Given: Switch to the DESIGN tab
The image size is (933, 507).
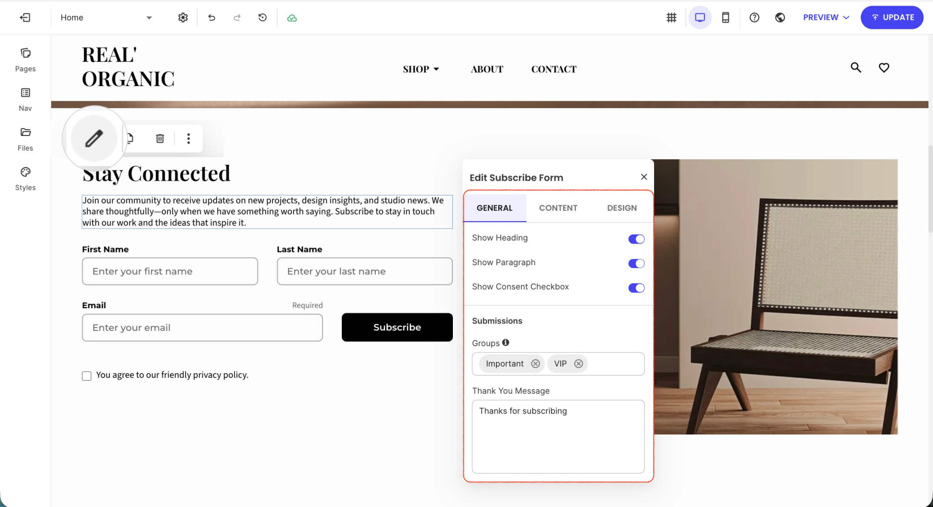Looking at the screenshot, I should tap(622, 208).
